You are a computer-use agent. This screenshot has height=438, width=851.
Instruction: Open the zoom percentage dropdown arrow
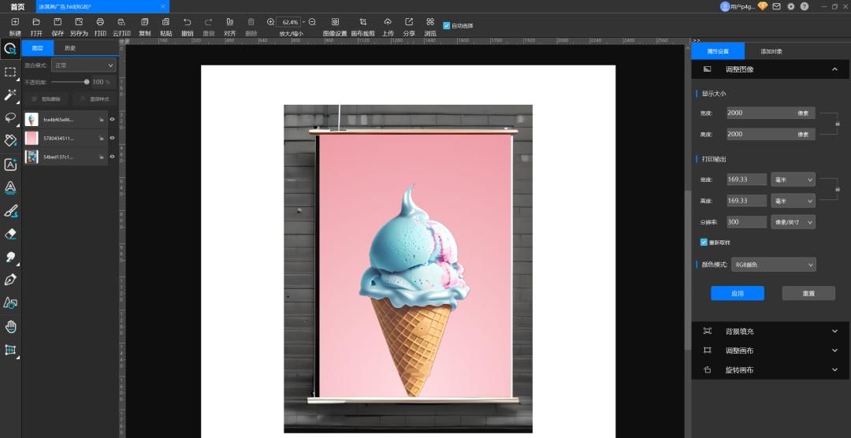click(303, 22)
